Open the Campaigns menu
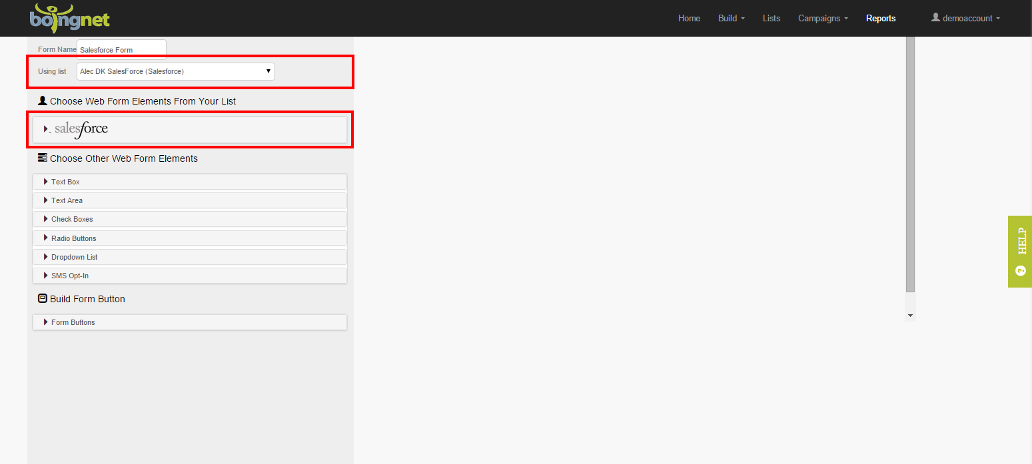 [x=823, y=18]
